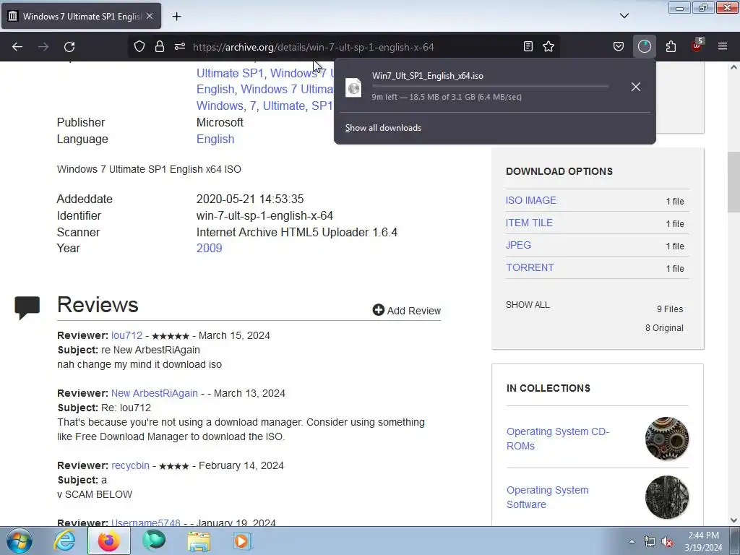Image resolution: width=740 pixels, height=555 pixels.
Task: List all tabs with the chevron
Action: (x=624, y=16)
